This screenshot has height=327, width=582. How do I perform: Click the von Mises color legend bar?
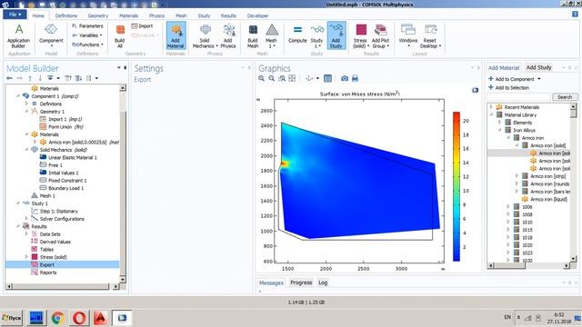457,186
